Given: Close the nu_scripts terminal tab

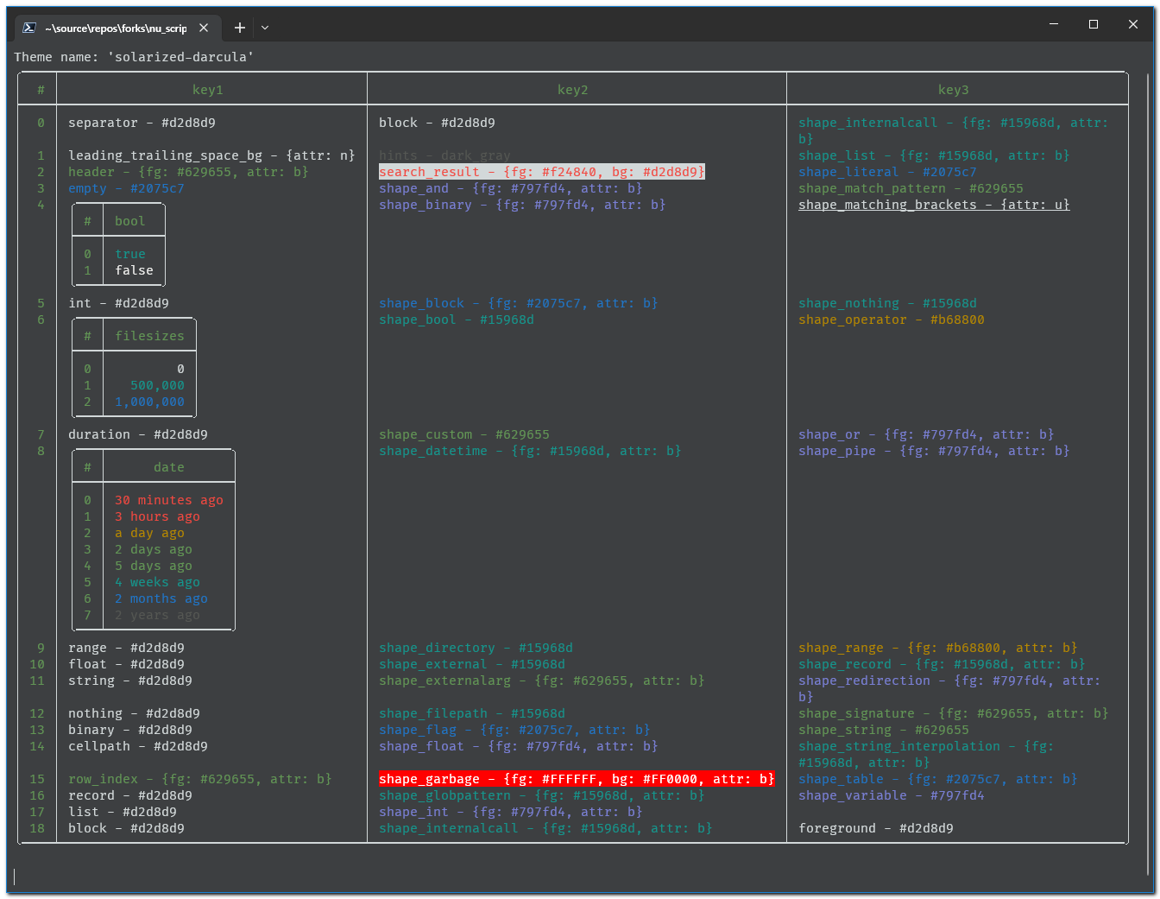Looking at the screenshot, I should [x=204, y=28].
